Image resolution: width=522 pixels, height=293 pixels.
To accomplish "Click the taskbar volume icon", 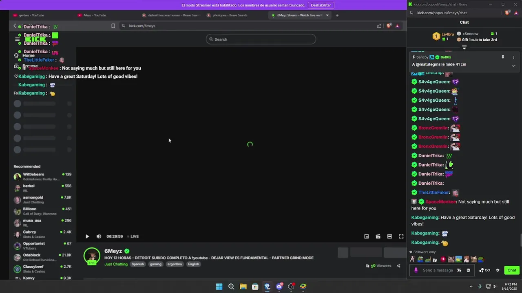I will pyautogui.click(x=495, y=286).
